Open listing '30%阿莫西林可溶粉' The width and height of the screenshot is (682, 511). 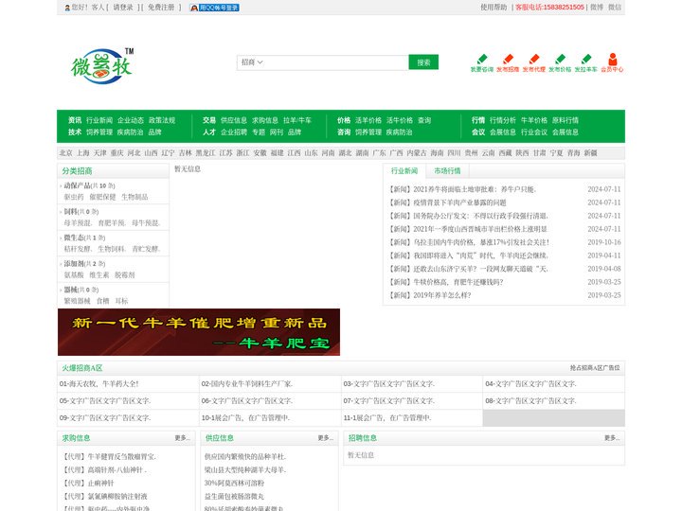(235, 484)
